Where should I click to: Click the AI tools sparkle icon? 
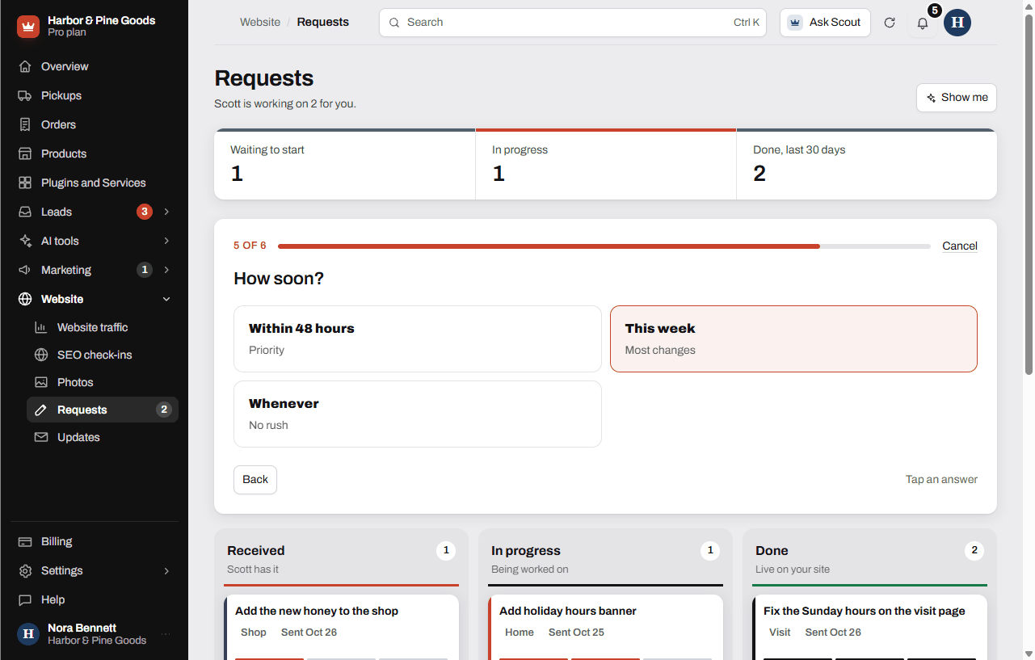(x=25, y=241)
